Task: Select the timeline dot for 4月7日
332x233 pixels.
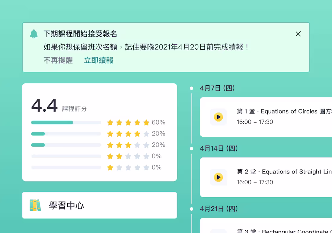Action: point(192,88)
